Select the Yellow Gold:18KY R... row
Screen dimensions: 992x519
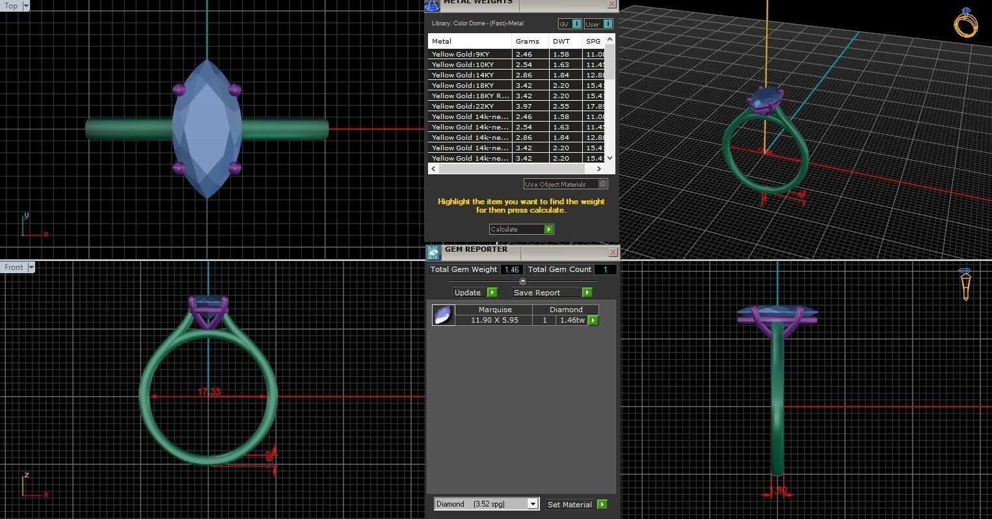click(x=516, y=96)
